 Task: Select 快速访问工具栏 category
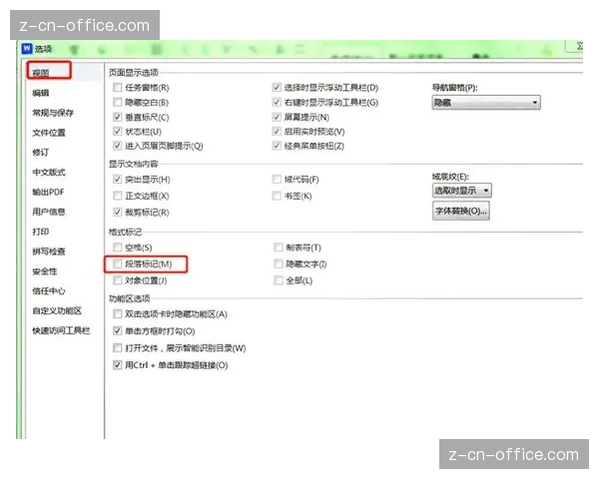click(61, 330)
